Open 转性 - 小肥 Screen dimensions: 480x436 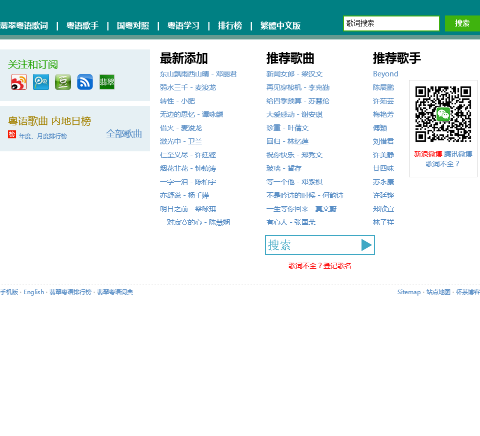177,101
